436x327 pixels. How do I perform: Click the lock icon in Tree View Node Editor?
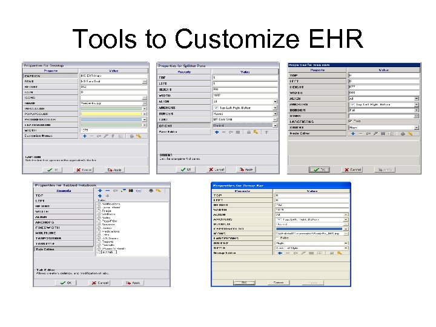403,134
